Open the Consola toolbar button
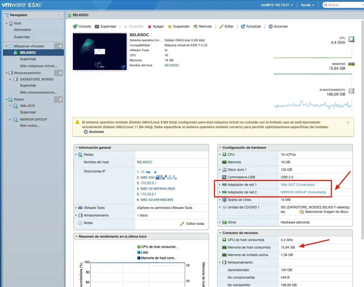The height and width of the screenshot is (287, 364). [x=82, y=26]
